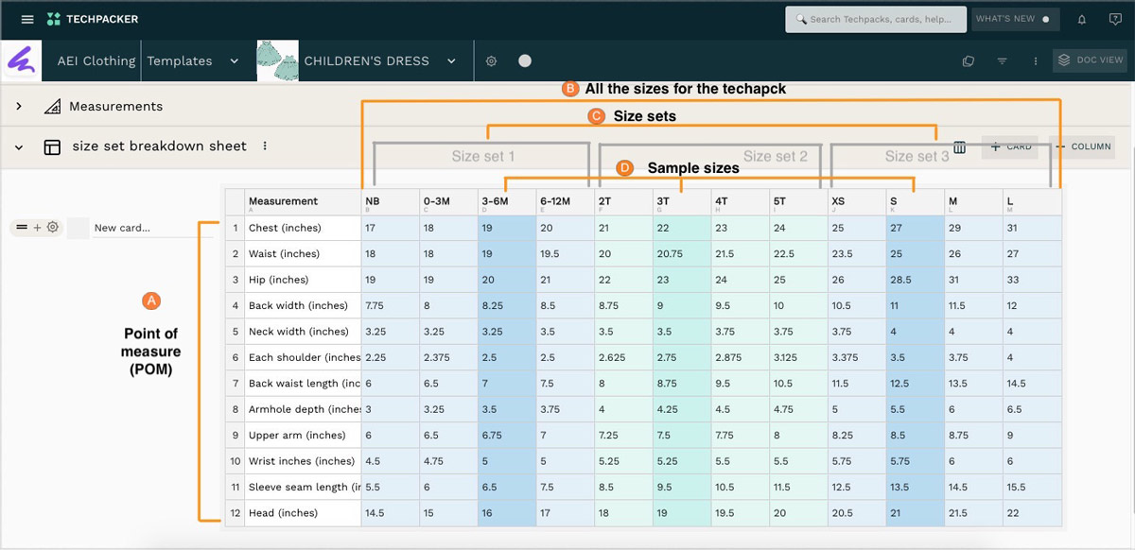
Task: Collapse the size set breakdown sheet section
Action: click(x=19, y=146)
